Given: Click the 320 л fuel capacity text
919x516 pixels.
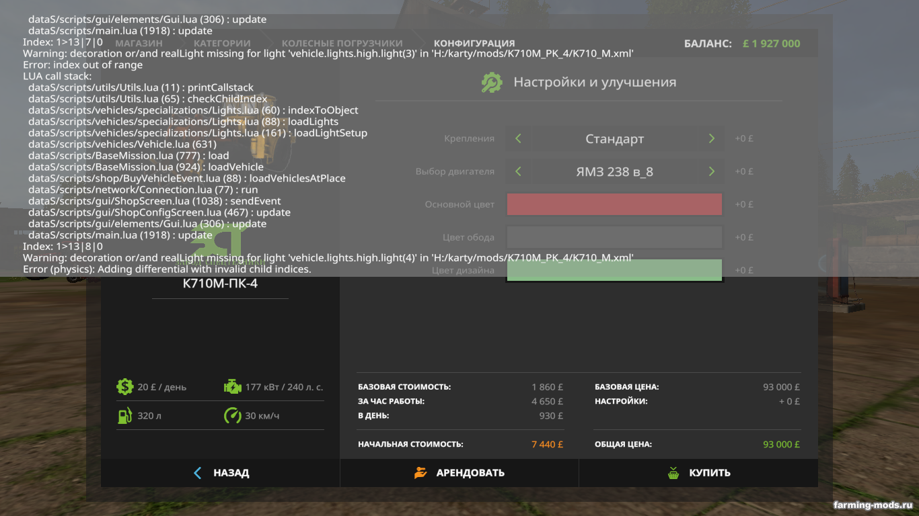Looking at the screenshot, I should click(149, 416).
